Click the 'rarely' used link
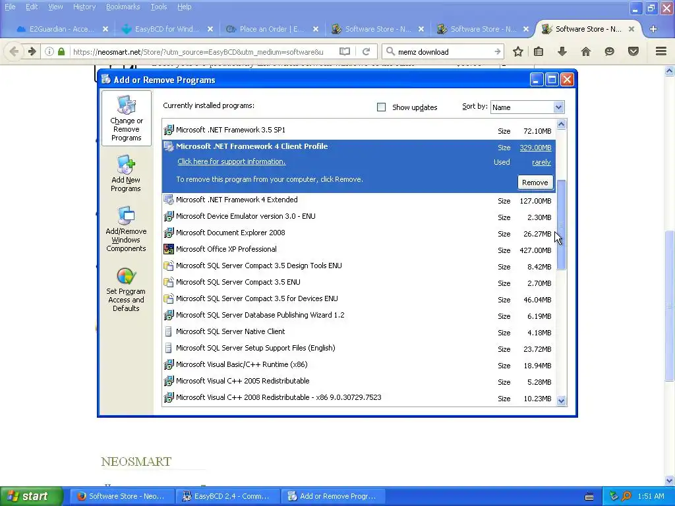Image resolution: width=675 pixels, height=506 pixels. (541, 162)
